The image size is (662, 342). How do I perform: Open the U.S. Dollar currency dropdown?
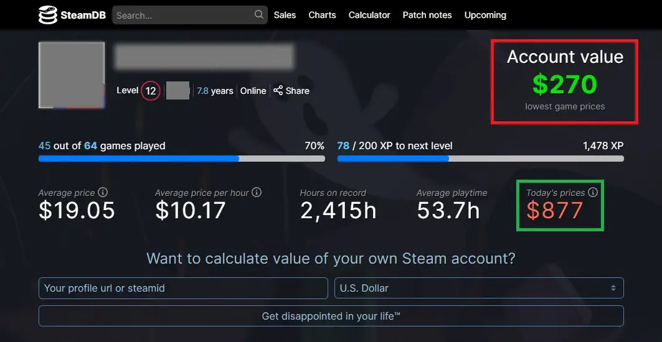click(479, 288)
